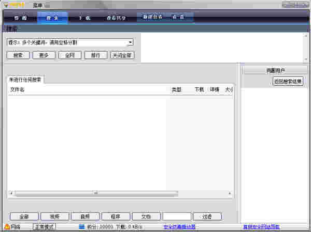This screenshot has width=311, height=232.
Task: Click the 返回搜索结果 button in right panel
Action: (288, 81)
